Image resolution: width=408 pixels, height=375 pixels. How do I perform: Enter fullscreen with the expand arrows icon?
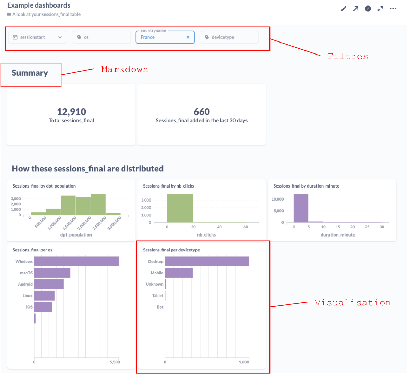380,9
